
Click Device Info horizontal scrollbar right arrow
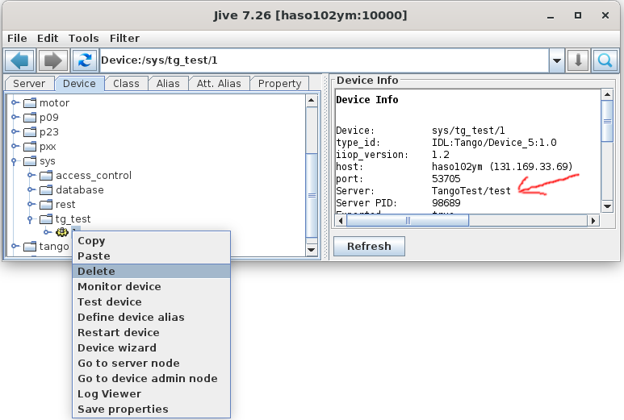click(593, 221)
